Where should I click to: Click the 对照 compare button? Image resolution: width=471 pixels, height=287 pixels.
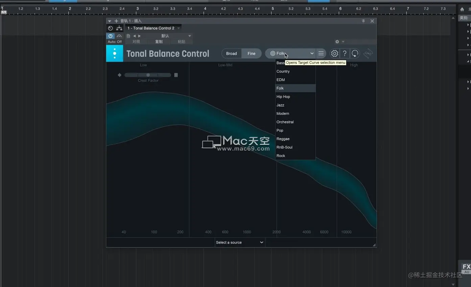point(136,42)
